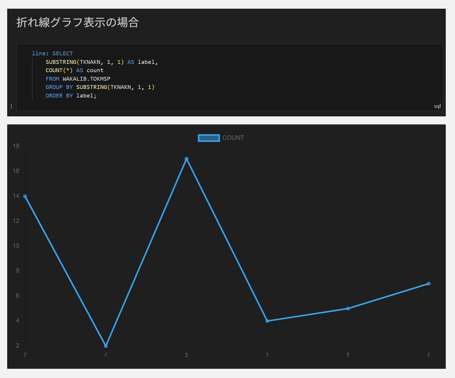Click the x-axis label イ
The height and width of the screenshot is (378, 455).
106,355
